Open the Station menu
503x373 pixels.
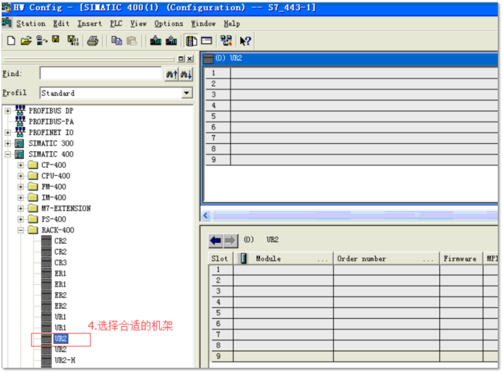(31, 24)
